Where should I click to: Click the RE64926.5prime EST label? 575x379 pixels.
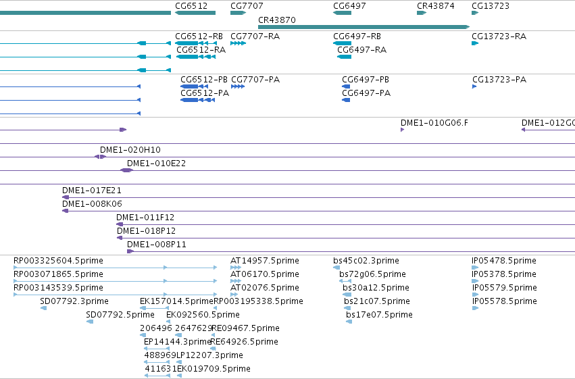[x=244, y=342]
